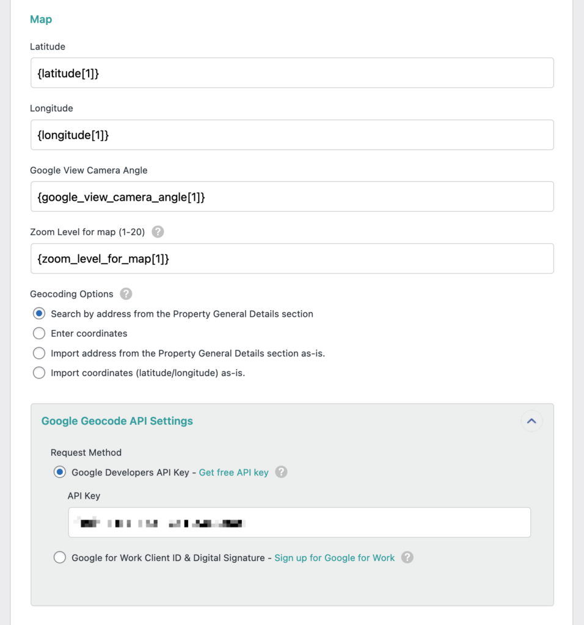
Task: Focus the Longitude input field
Action: click(292, 134)
